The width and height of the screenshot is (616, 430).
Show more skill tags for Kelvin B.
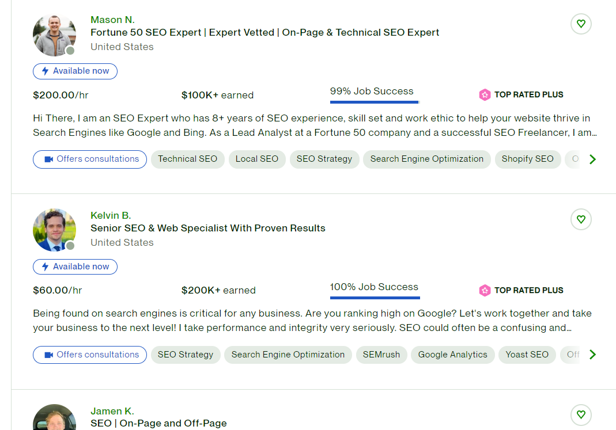pos(592,355)
